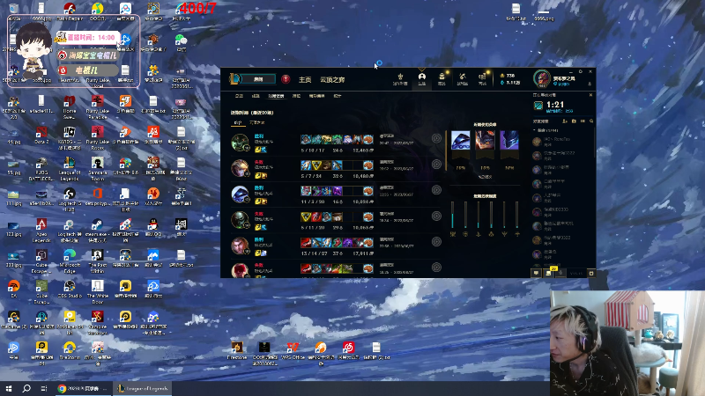The height and width of the screenshot is (396, 705).
Task: Open the Store icon in League client
Action: coord(482,78)
